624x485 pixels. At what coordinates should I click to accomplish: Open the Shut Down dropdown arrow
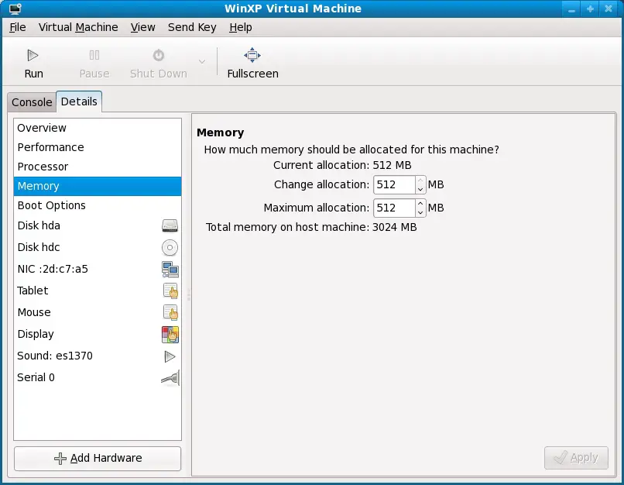pyautogui.click(x=202, y=62)
